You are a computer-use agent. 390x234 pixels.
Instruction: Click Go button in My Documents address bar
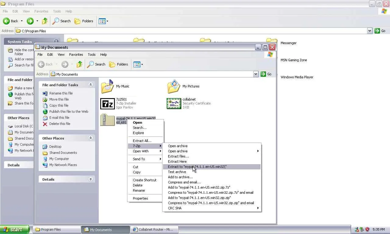(266, 74)
